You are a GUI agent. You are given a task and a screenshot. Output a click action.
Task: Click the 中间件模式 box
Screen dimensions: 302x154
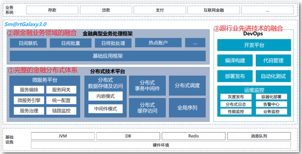coord(106,109)
